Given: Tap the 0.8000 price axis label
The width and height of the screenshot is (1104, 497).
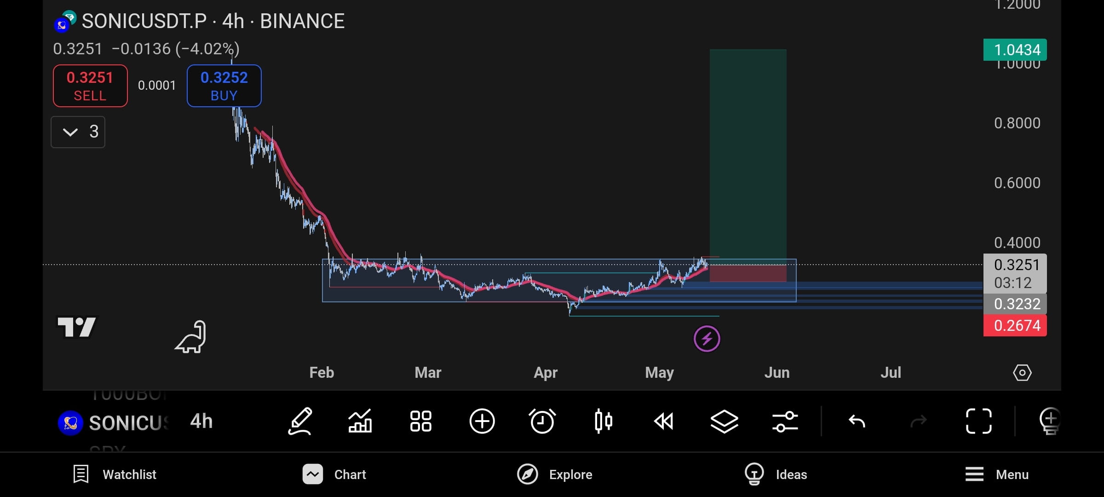Looking at the screenshot, I should pyautogui.click(x=1017, y=123).
